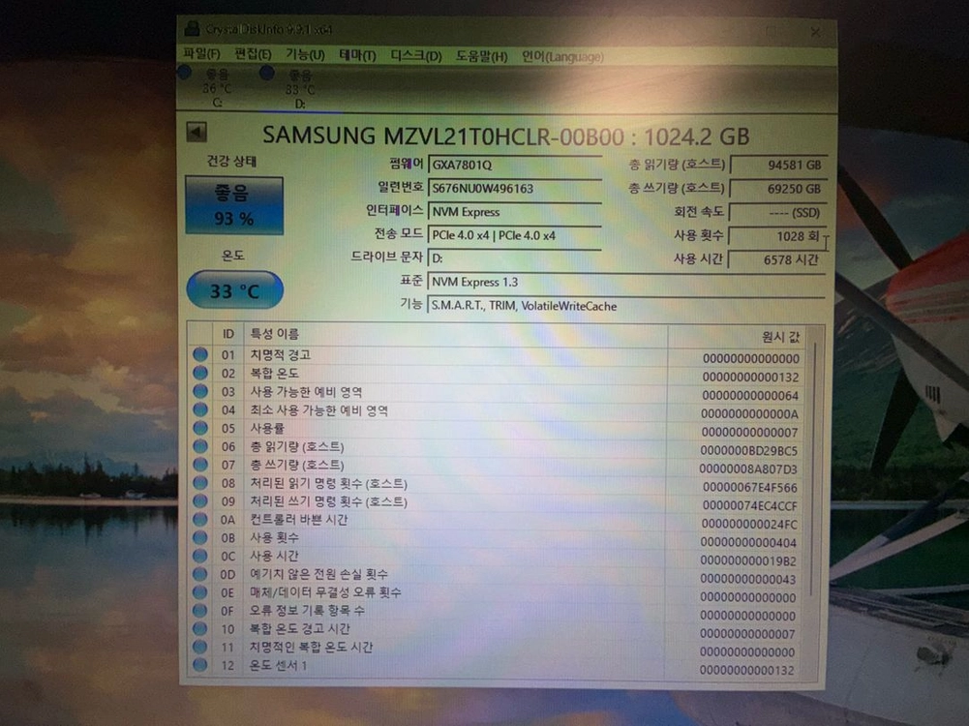Close the CrystalDiskInfo window

(815, 32)
